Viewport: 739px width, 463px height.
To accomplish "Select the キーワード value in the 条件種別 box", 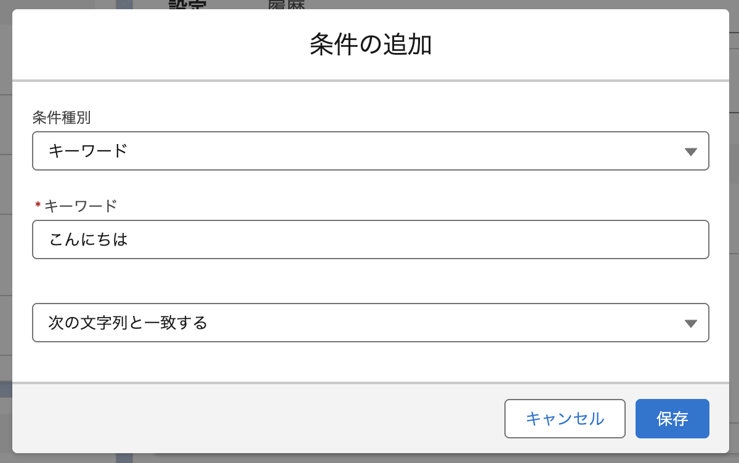I will (x=88, y=151).
